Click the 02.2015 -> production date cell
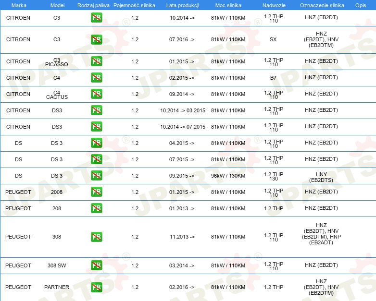The width and height of the screenshot is (376, 301). 182,78
